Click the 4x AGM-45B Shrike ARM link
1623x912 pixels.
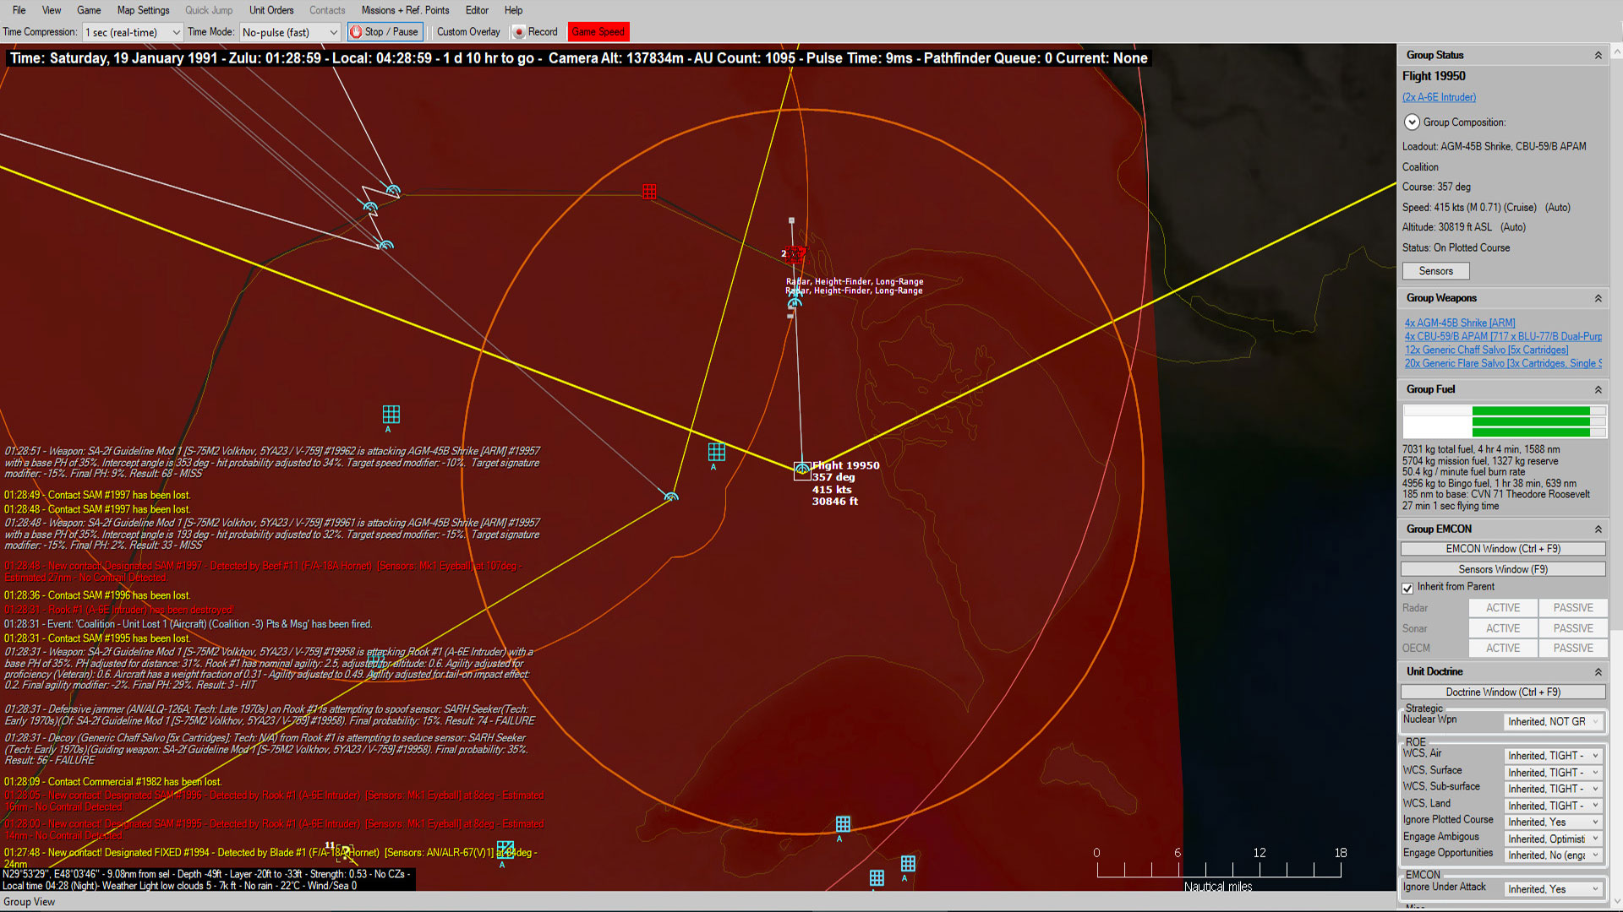pyautogui.click(x=1460, y=322)
